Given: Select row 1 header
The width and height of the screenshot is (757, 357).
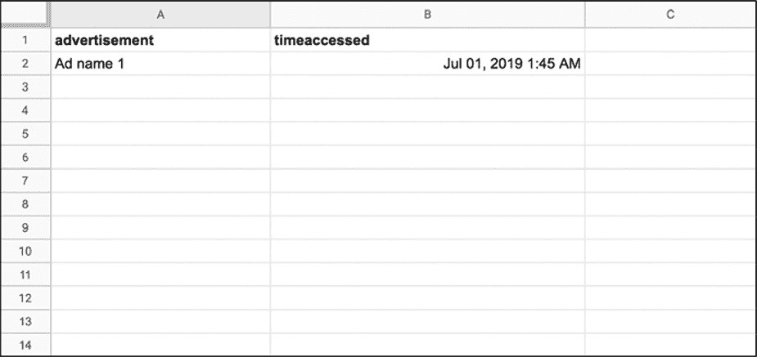Looking at the screenshot, I should [x=25, y=40].
